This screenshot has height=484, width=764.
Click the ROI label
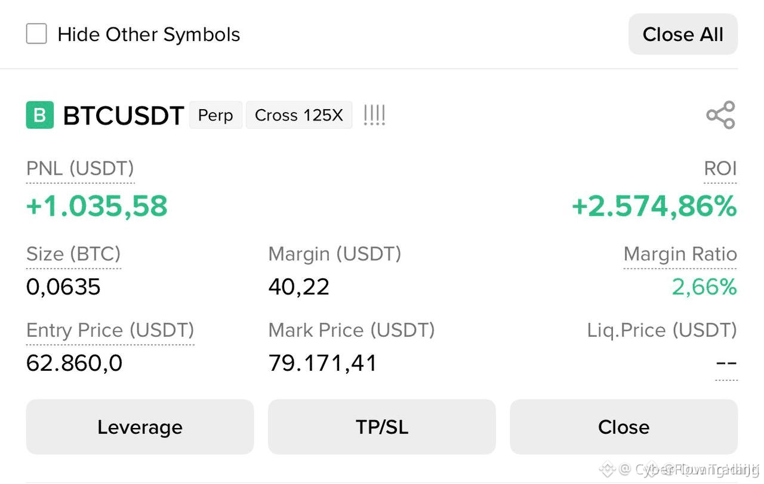coord(720,169)
